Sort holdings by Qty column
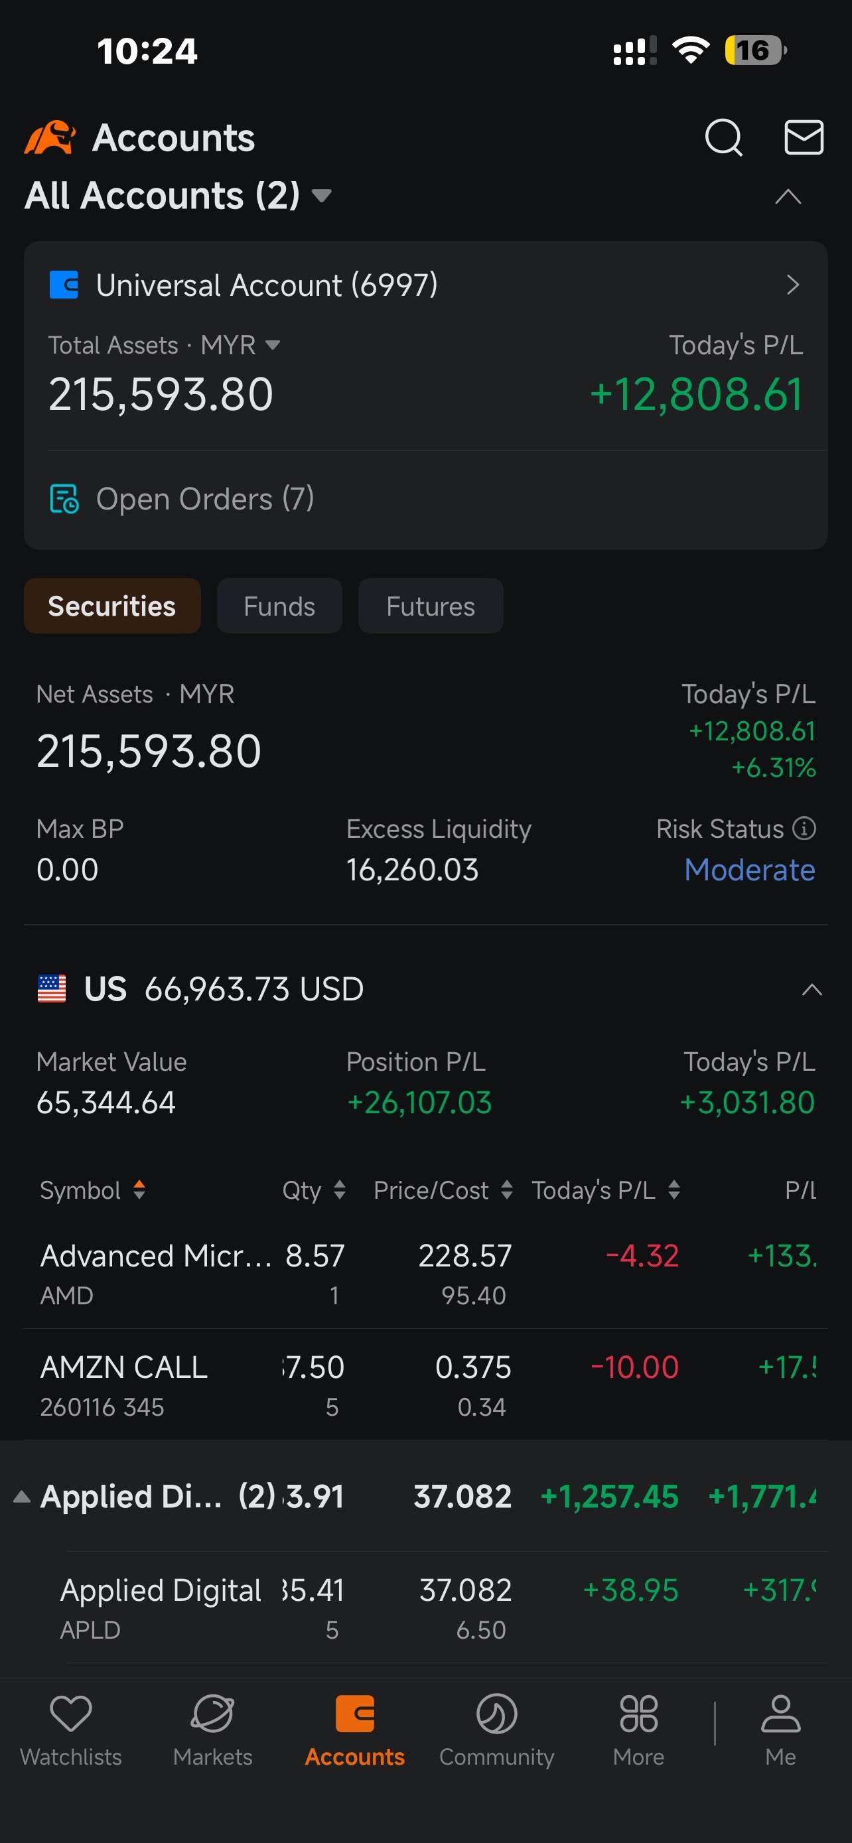 tap(314, 1190)
